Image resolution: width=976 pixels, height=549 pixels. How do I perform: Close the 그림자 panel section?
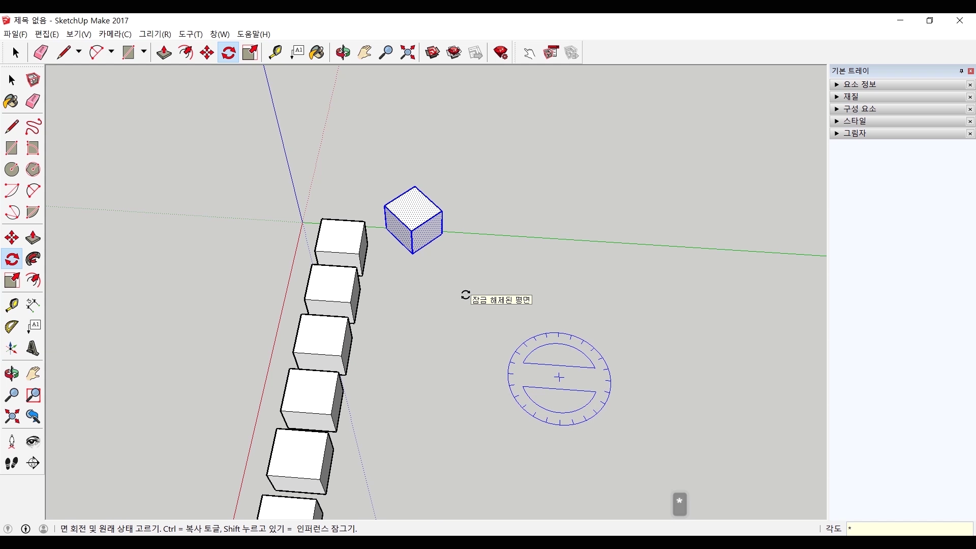[970, 134]
